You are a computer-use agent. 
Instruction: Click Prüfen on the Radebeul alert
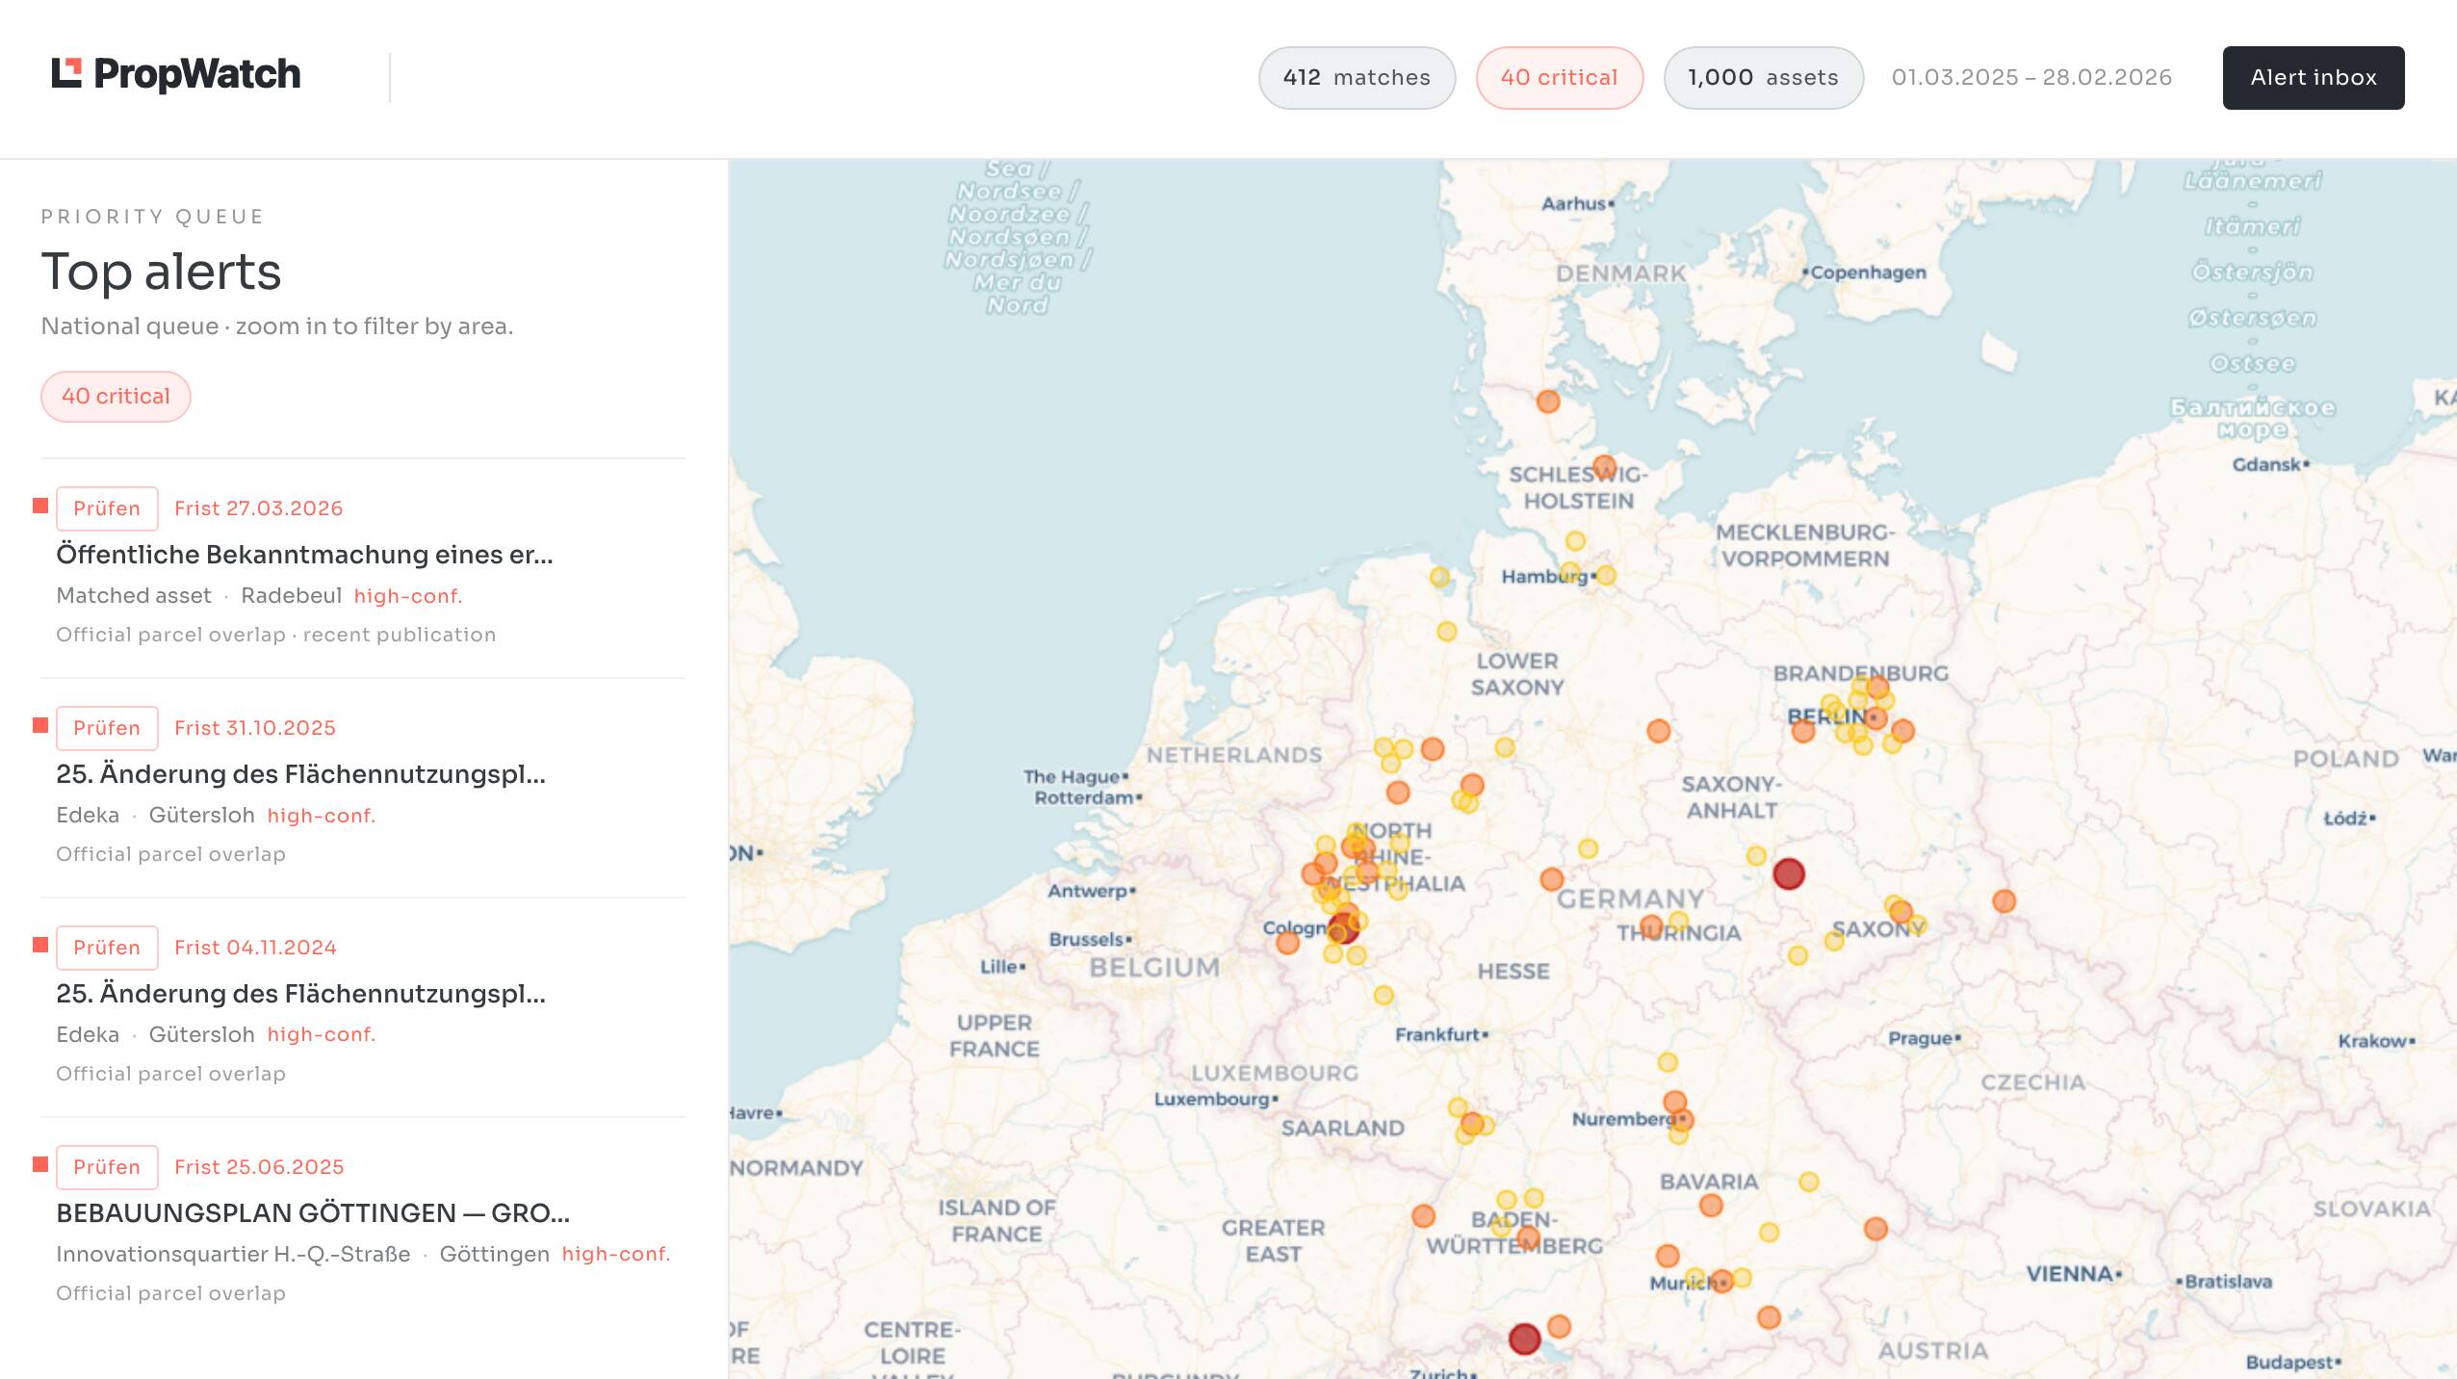click(x=107, y=508)
